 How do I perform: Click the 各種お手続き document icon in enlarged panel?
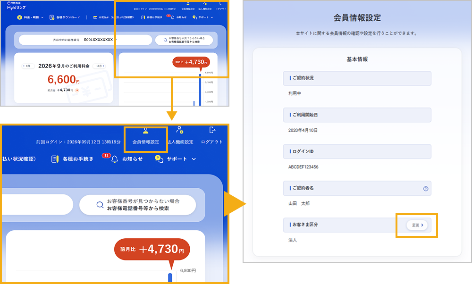point(55,159)
